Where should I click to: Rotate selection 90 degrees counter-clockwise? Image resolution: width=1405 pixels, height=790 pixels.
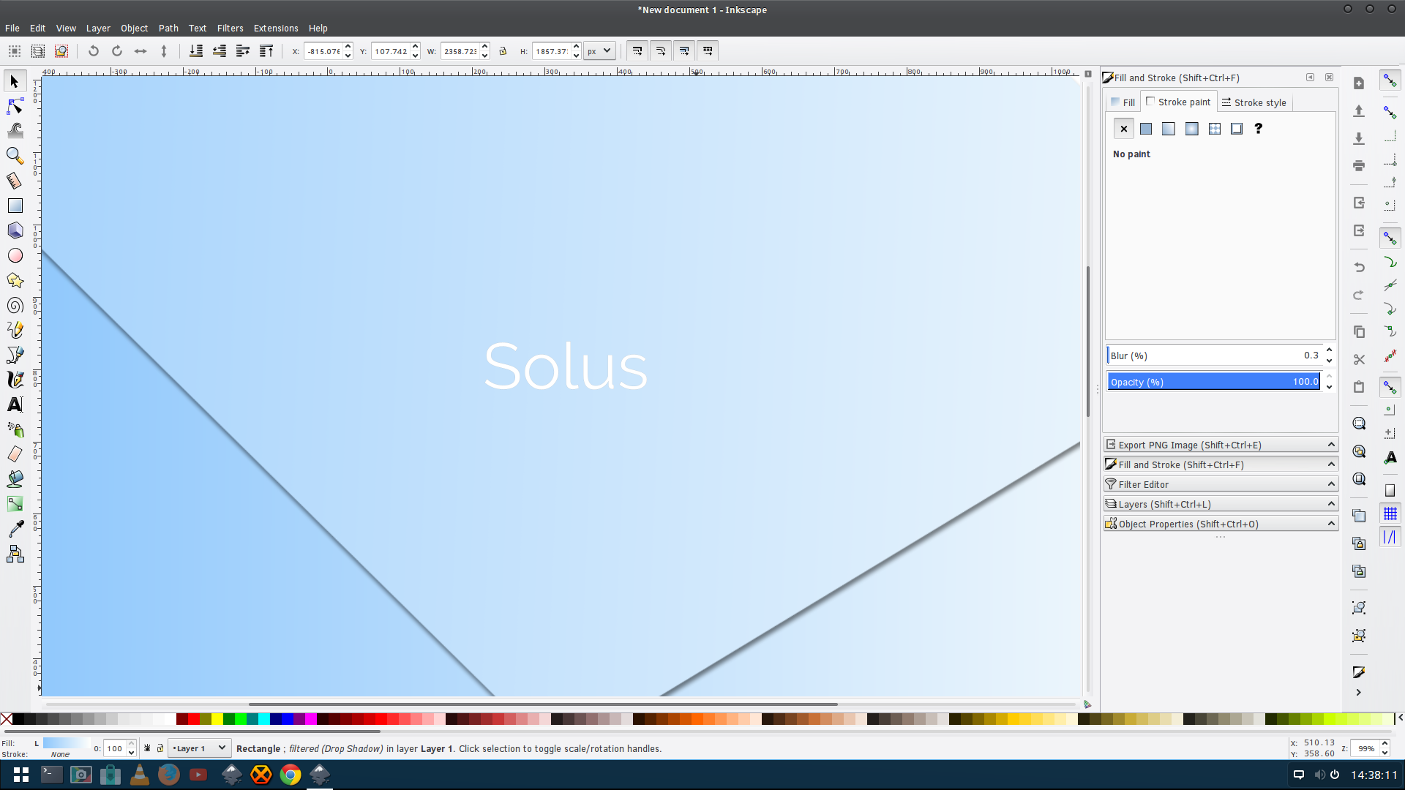click(94, 51)
